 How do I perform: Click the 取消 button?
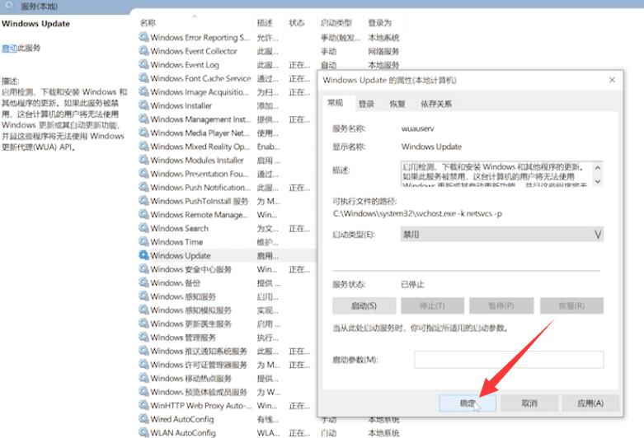(x=529, y=403)
